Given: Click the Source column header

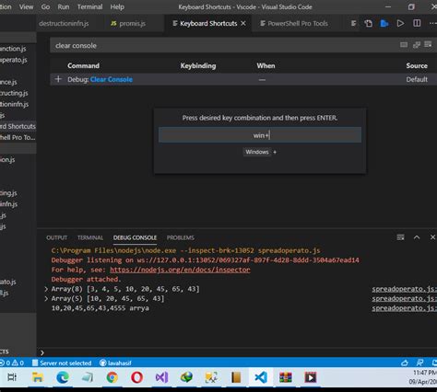Looking at the screenshot, I should pos(417,65).
